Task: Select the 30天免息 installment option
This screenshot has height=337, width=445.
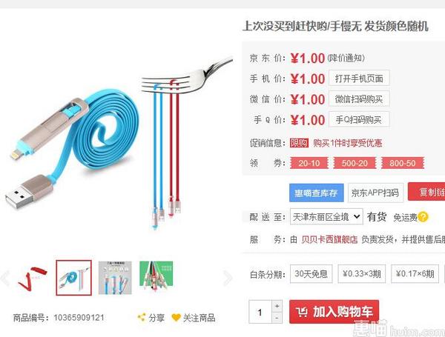Action: (x=311, y=274)
